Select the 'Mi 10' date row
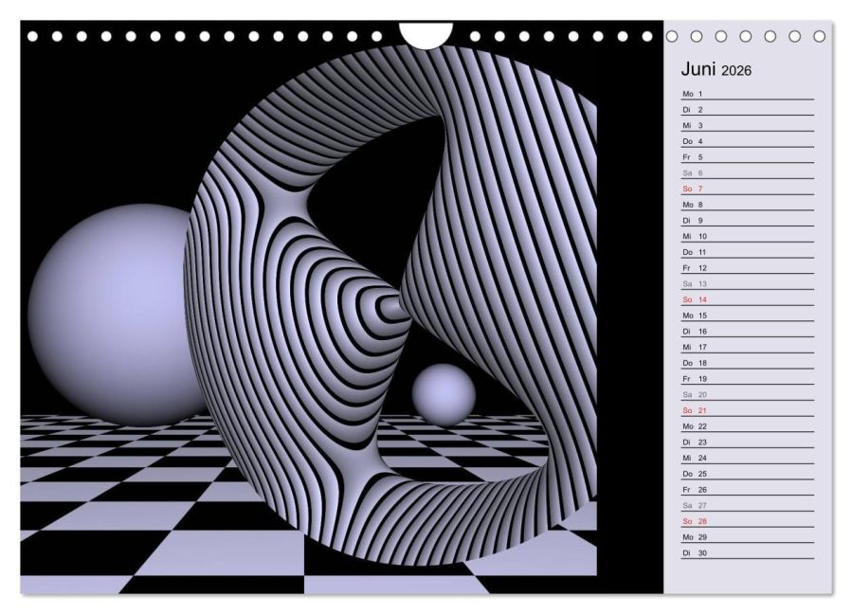This screenshot has width=852, height=614. (748, 236)
